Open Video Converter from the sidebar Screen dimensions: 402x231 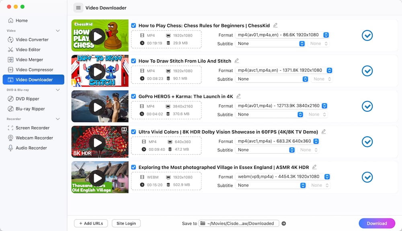(33, 40)
